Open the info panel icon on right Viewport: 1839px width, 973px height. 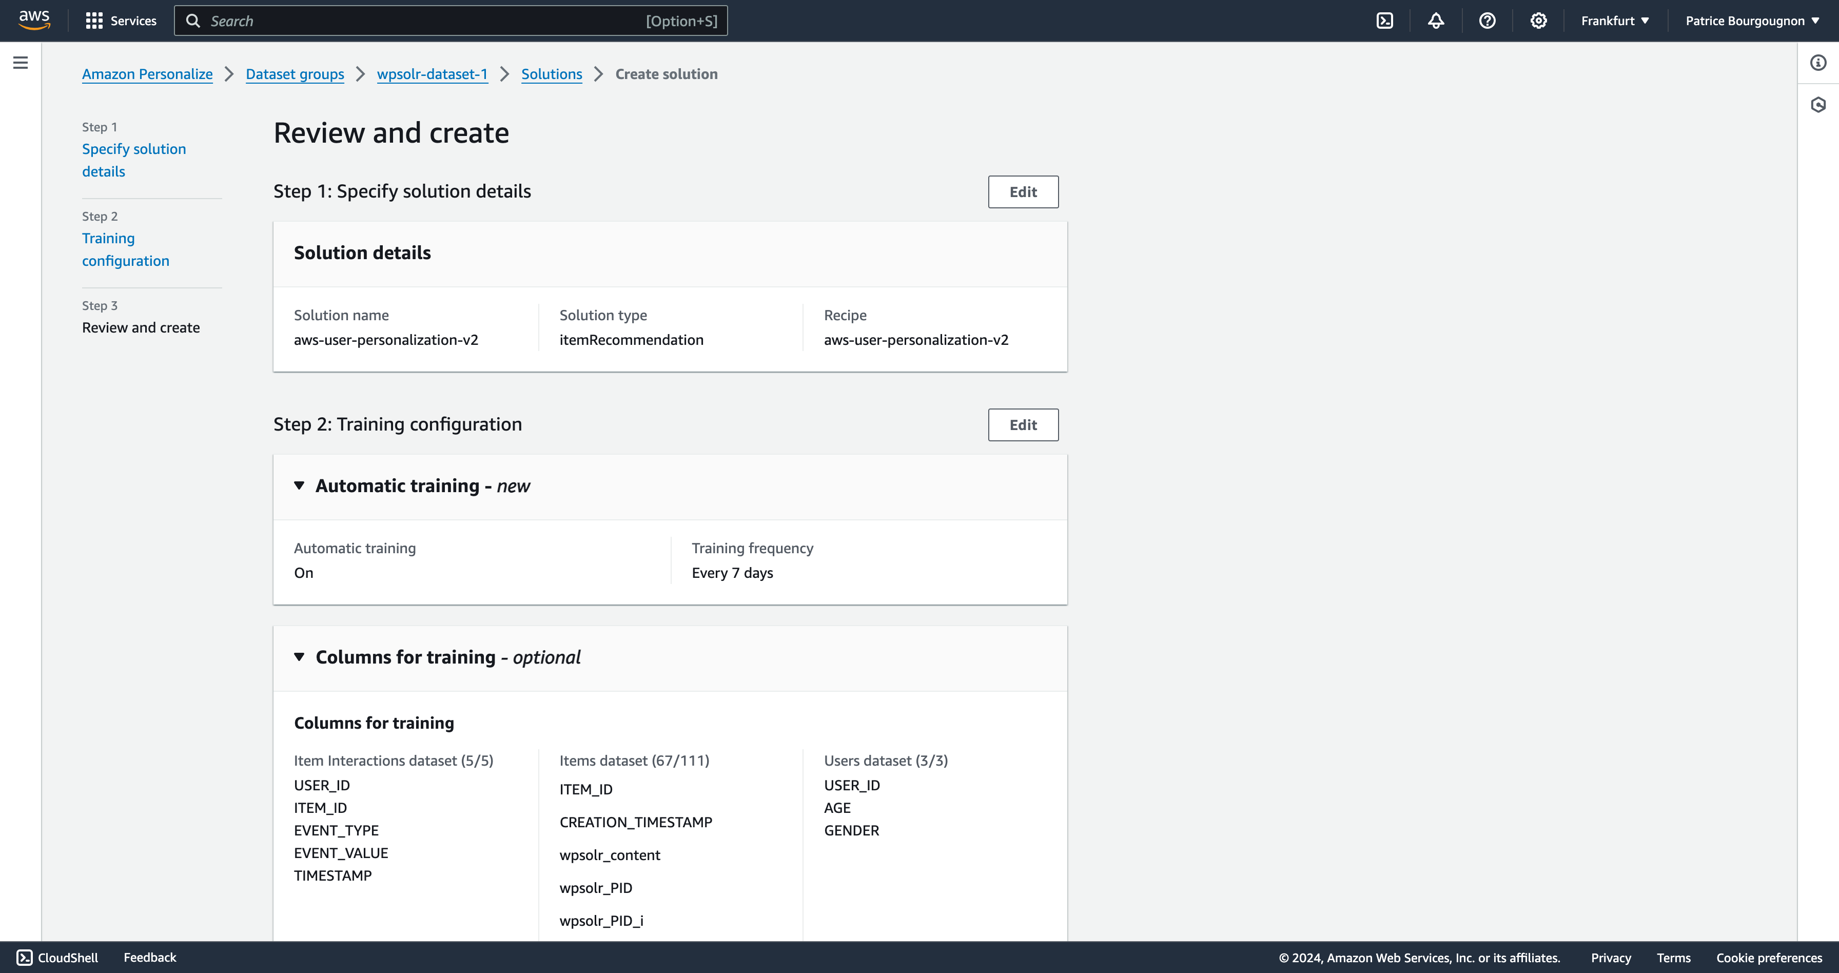pos(1818,63)
